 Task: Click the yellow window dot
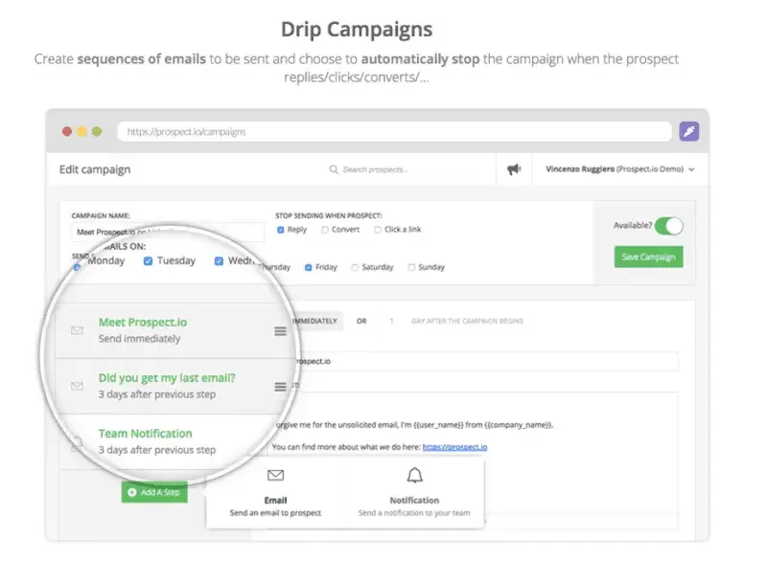pos(82,131)
